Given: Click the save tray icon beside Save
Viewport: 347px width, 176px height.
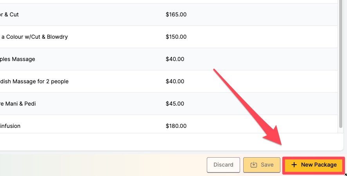Looking at the screenshot, I should pyautogui.click(x=254, y=165).
